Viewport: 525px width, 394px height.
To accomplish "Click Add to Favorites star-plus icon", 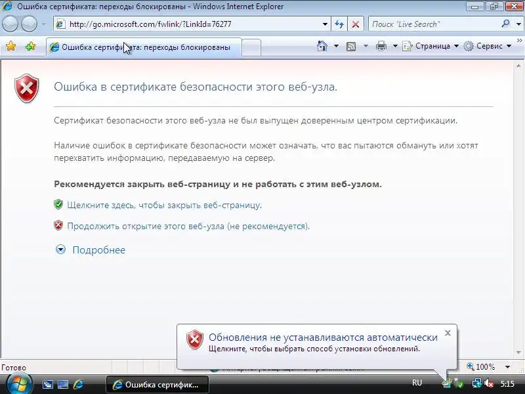I will click(30, 46).
